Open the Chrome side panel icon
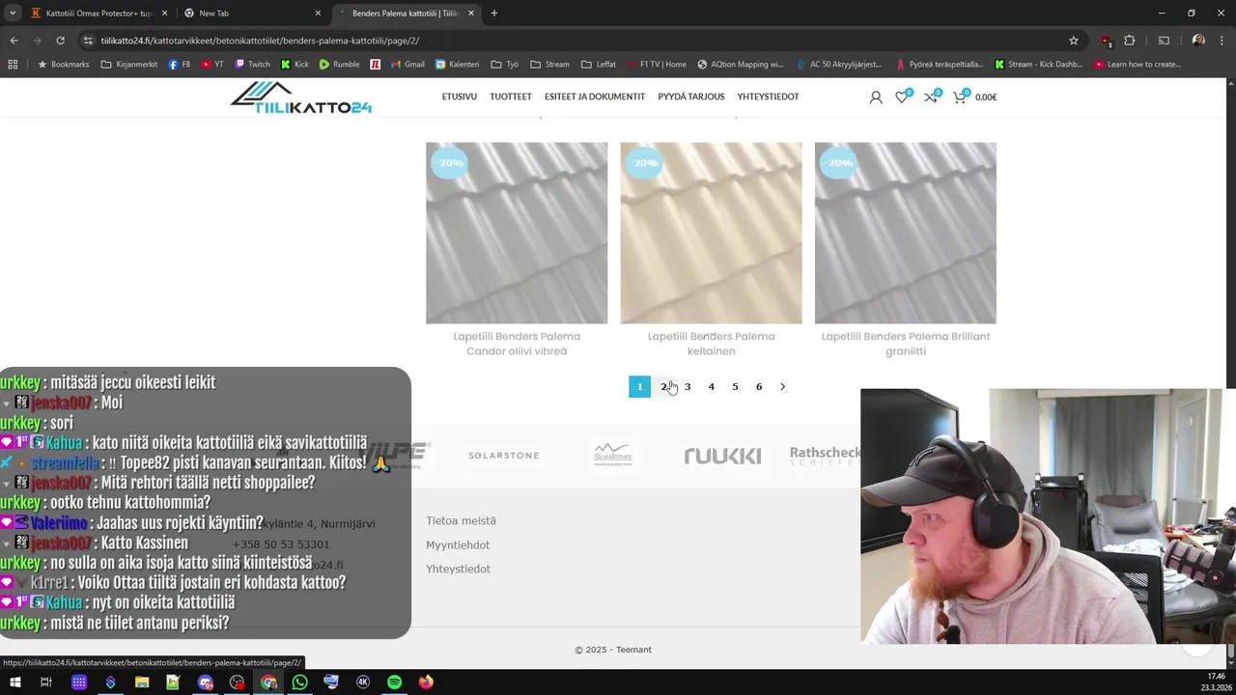This screenshot has height=695, width=1236. (1164, 41)
